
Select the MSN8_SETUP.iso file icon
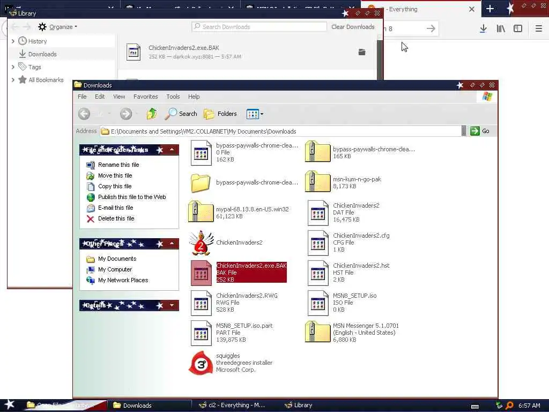[x=318, y=303]
